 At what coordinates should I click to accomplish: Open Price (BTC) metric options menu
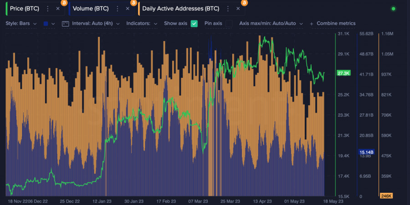tap(47, 9)
